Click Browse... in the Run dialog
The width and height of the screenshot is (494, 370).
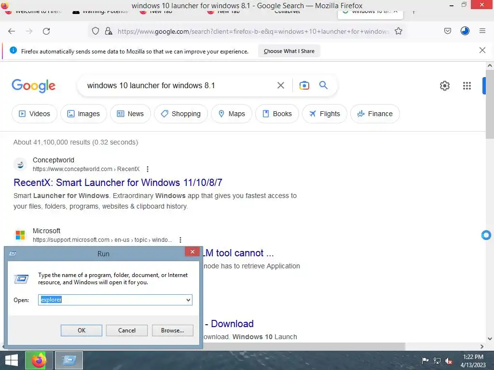[172, 330]
